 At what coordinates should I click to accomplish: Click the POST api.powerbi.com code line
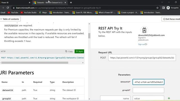tap(42, 58)
